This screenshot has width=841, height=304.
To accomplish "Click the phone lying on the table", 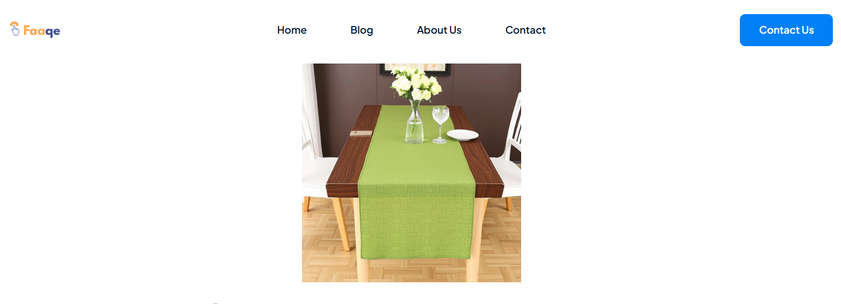I will click(x=361, y=133).
